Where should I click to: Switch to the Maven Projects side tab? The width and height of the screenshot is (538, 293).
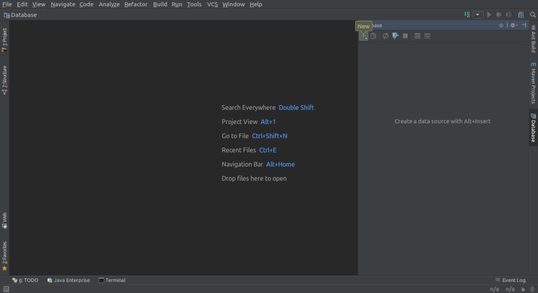[533, 83]
